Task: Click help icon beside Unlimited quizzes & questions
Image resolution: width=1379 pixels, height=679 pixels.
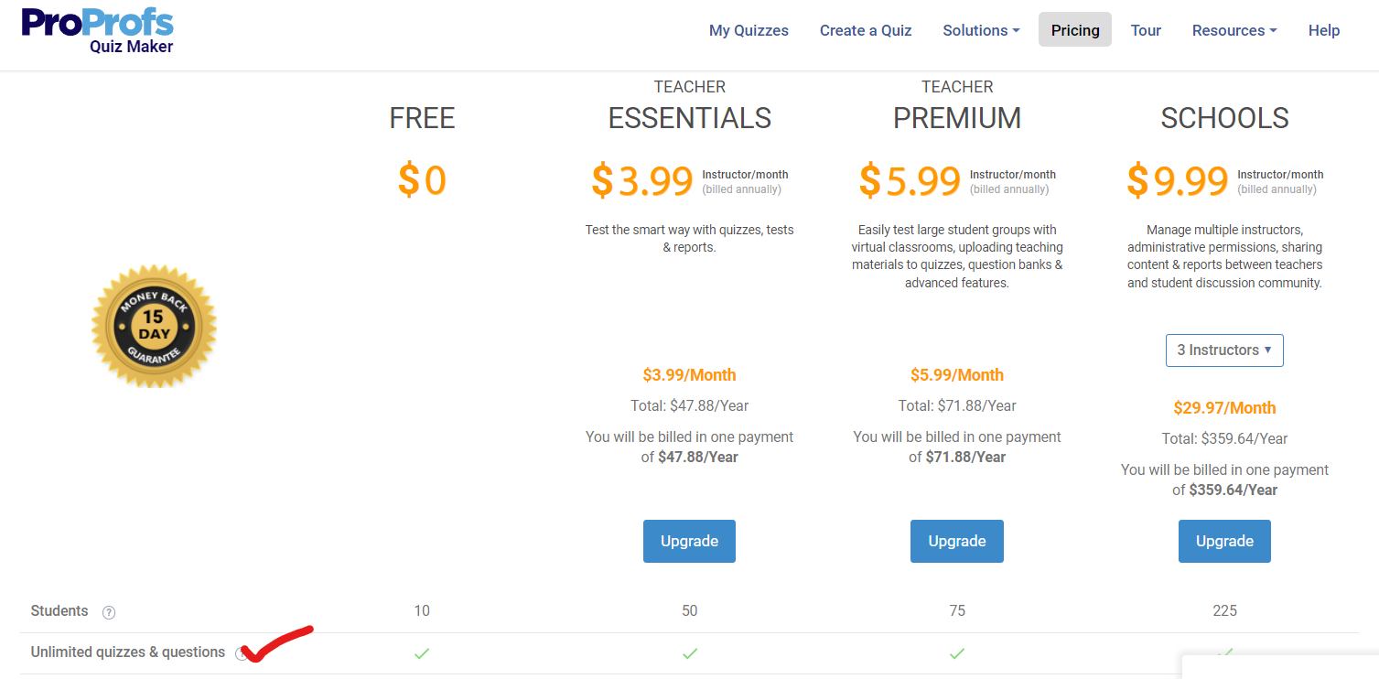Action: coord(241,653)
